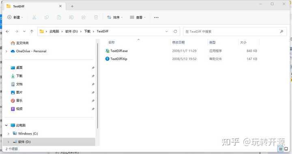Screen dimensions: 292x154
Task: Click the 2 个项目 status text
Action: click(x=11, y=149)
